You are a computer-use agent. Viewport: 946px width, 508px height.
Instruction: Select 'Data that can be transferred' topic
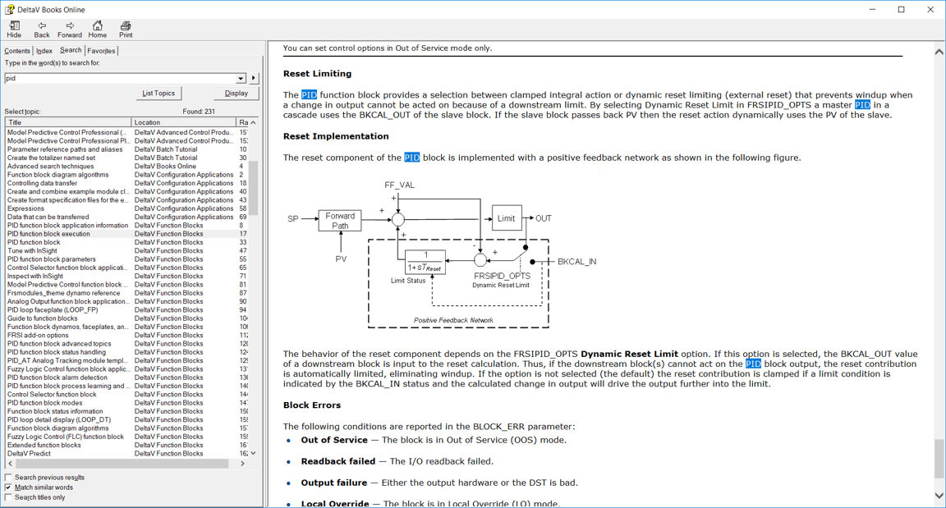[x=48, y=217]
